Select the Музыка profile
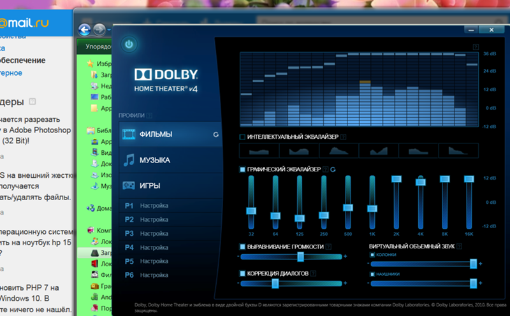 point(155,160)
